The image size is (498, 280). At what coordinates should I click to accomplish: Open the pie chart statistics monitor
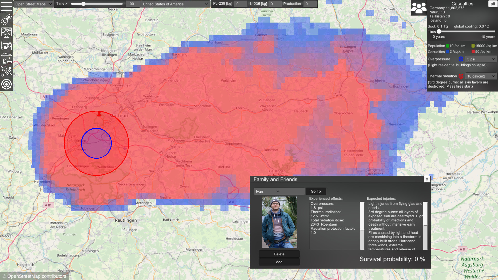tap(6, 32)
